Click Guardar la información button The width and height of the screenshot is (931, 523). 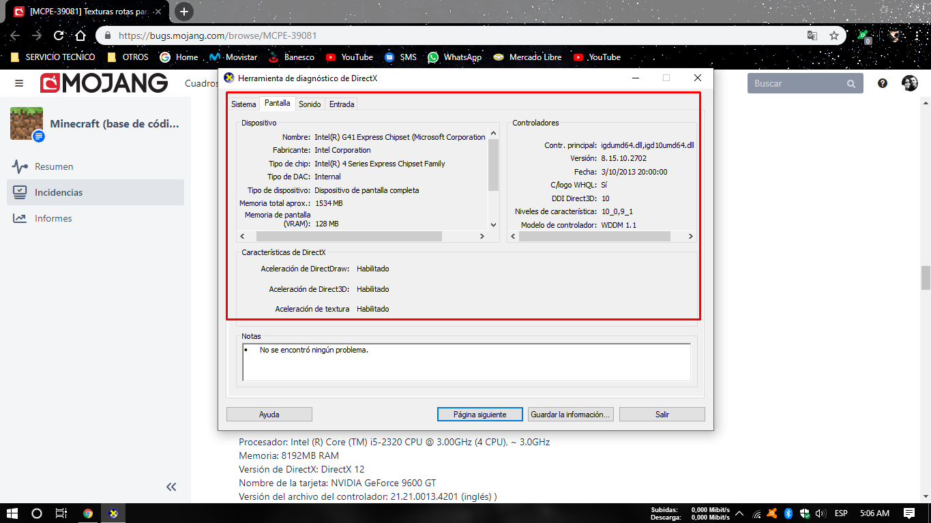pos(571,414)
